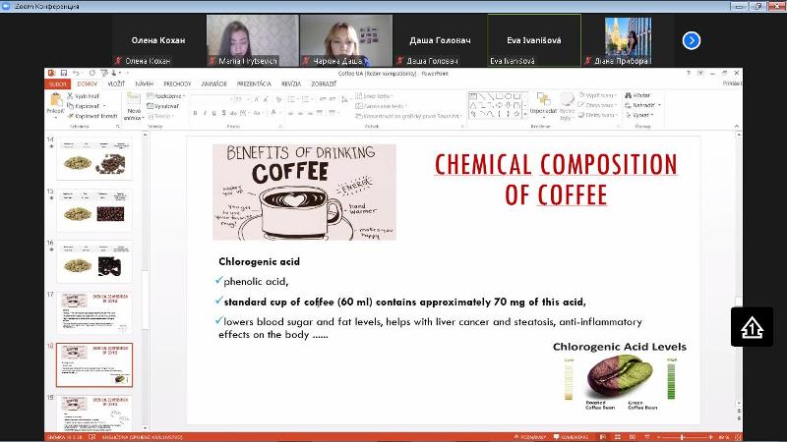Click KOMENTÁRE (Comments) in status bar
The width and height of the screenshot is (787, 442).
pyautogui.click(x=571, y=437)
